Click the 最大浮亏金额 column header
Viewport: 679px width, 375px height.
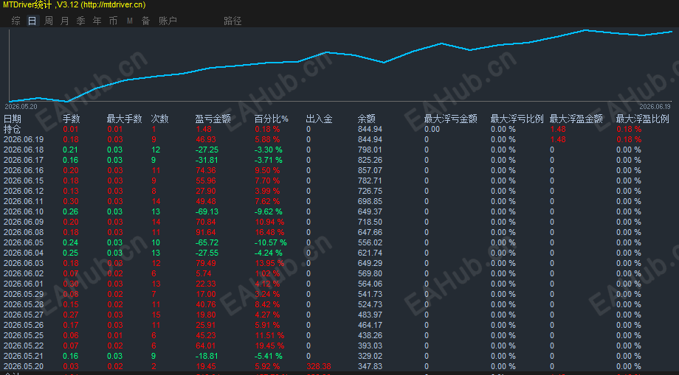click(451, 119)
